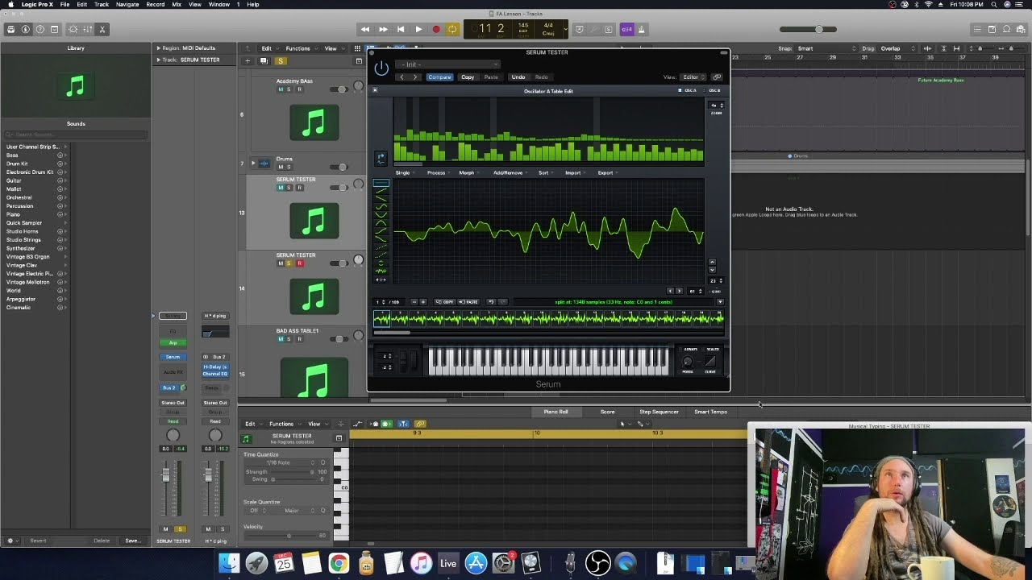
Task: Click the yellow global Solo S button
Action: tap(281, 60)
